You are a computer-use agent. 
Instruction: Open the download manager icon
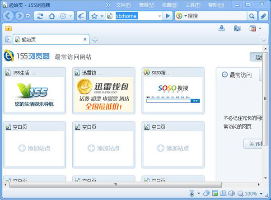(222, 28)
